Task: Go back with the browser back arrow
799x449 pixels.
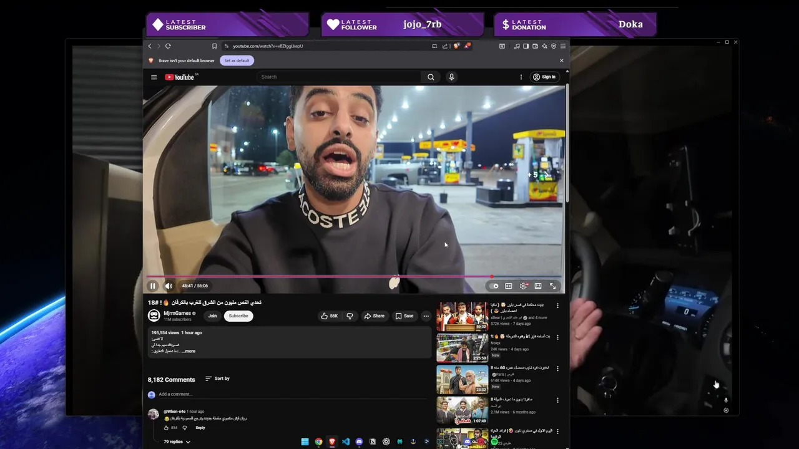Action: 150,46
